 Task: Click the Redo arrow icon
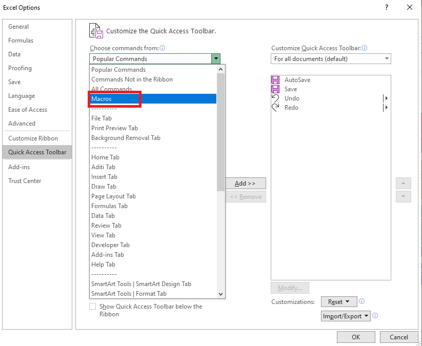(275, 107)
